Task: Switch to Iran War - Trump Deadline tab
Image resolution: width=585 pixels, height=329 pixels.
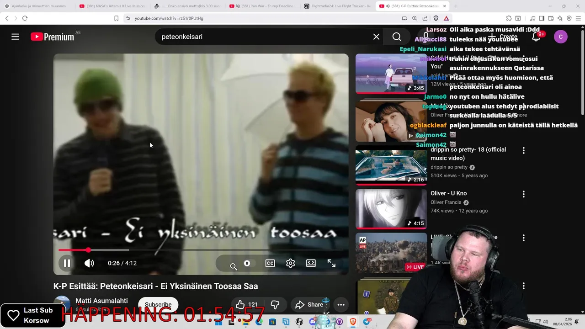Action: 263,6
